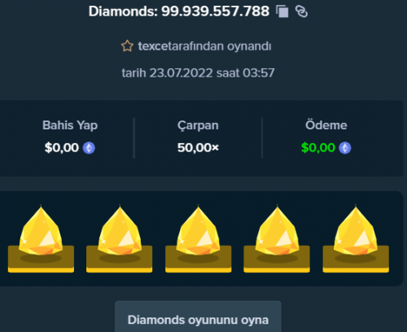Click the 50,00× multiplier value
The height and width of the screenshot is (332, 407).
[x=198, y=148]
